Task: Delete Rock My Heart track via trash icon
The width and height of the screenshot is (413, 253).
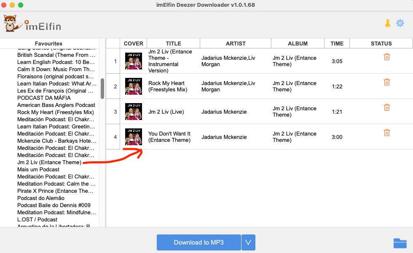Action: (387, 82)
